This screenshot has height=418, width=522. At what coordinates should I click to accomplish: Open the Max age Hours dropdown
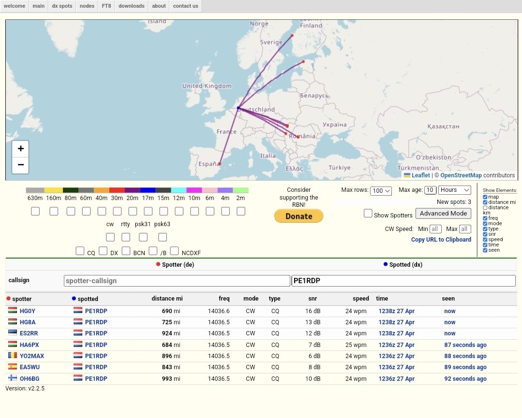click(455, 190)
